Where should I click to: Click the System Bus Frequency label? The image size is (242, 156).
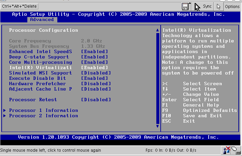(39, 46)
